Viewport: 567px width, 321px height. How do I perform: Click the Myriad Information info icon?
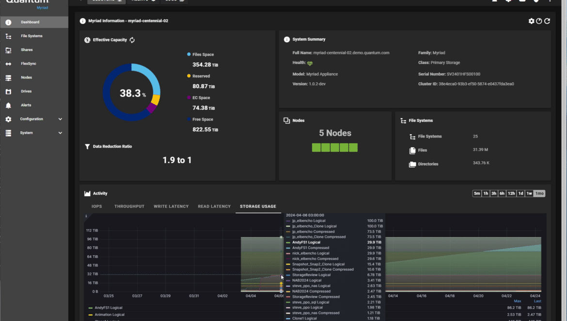pyautogui.click(x=83, y=21)
